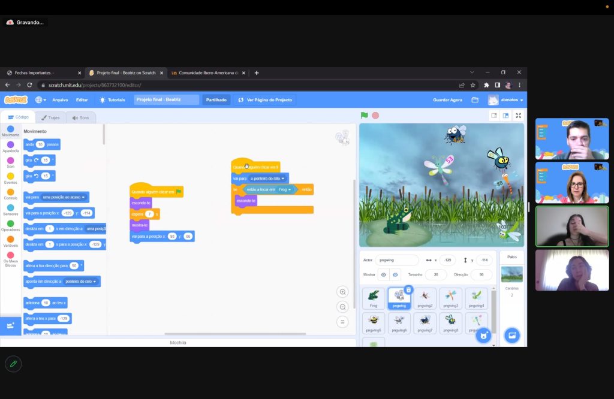Click the choose a sprite cat button
Screen dimensions: 614x399
483,335
